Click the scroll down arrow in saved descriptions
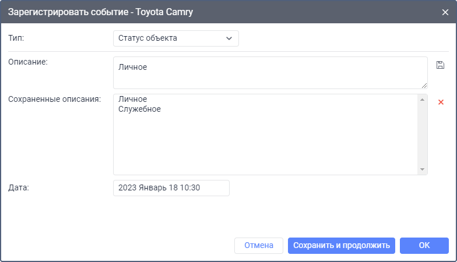 [x=422, y=169]
